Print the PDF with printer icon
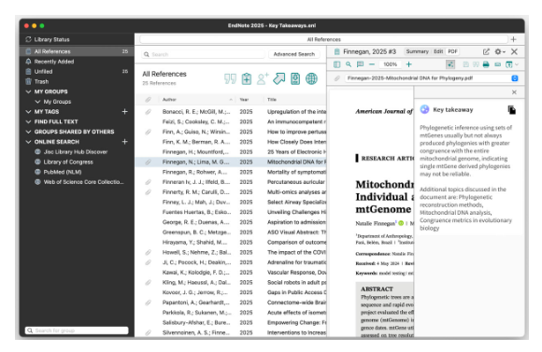Screen dimensions: 542x352 tap(486, 64)
